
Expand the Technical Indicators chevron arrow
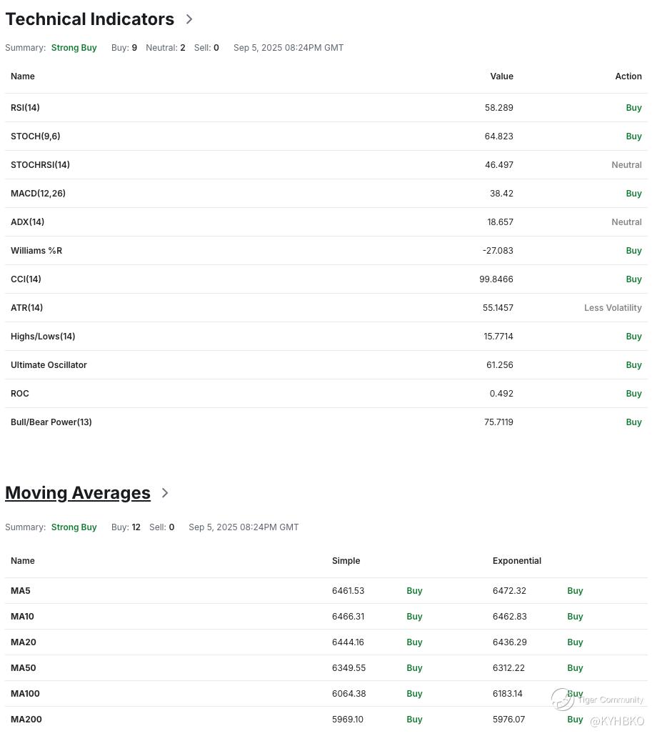[189, 19]
